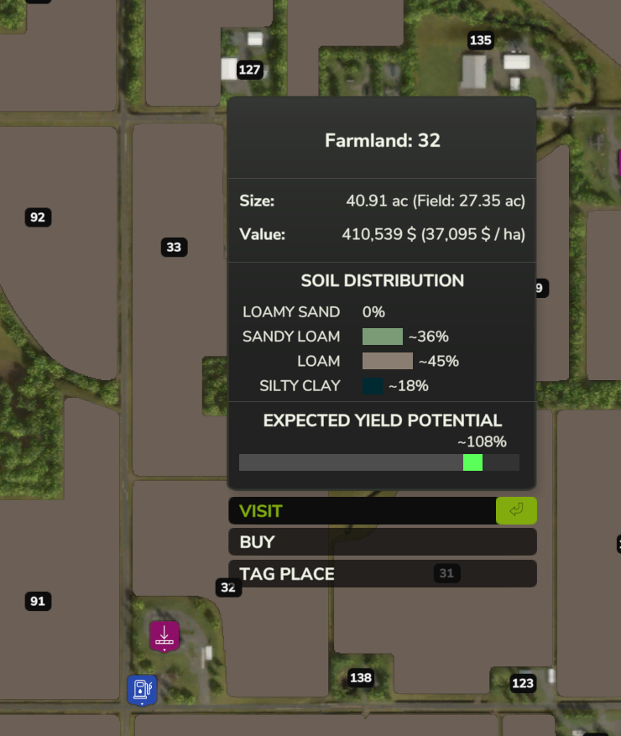Click the EXPECTED YIELD POTENTIAL heading
This screenshot has height=736, width=621.
point(383,420)
